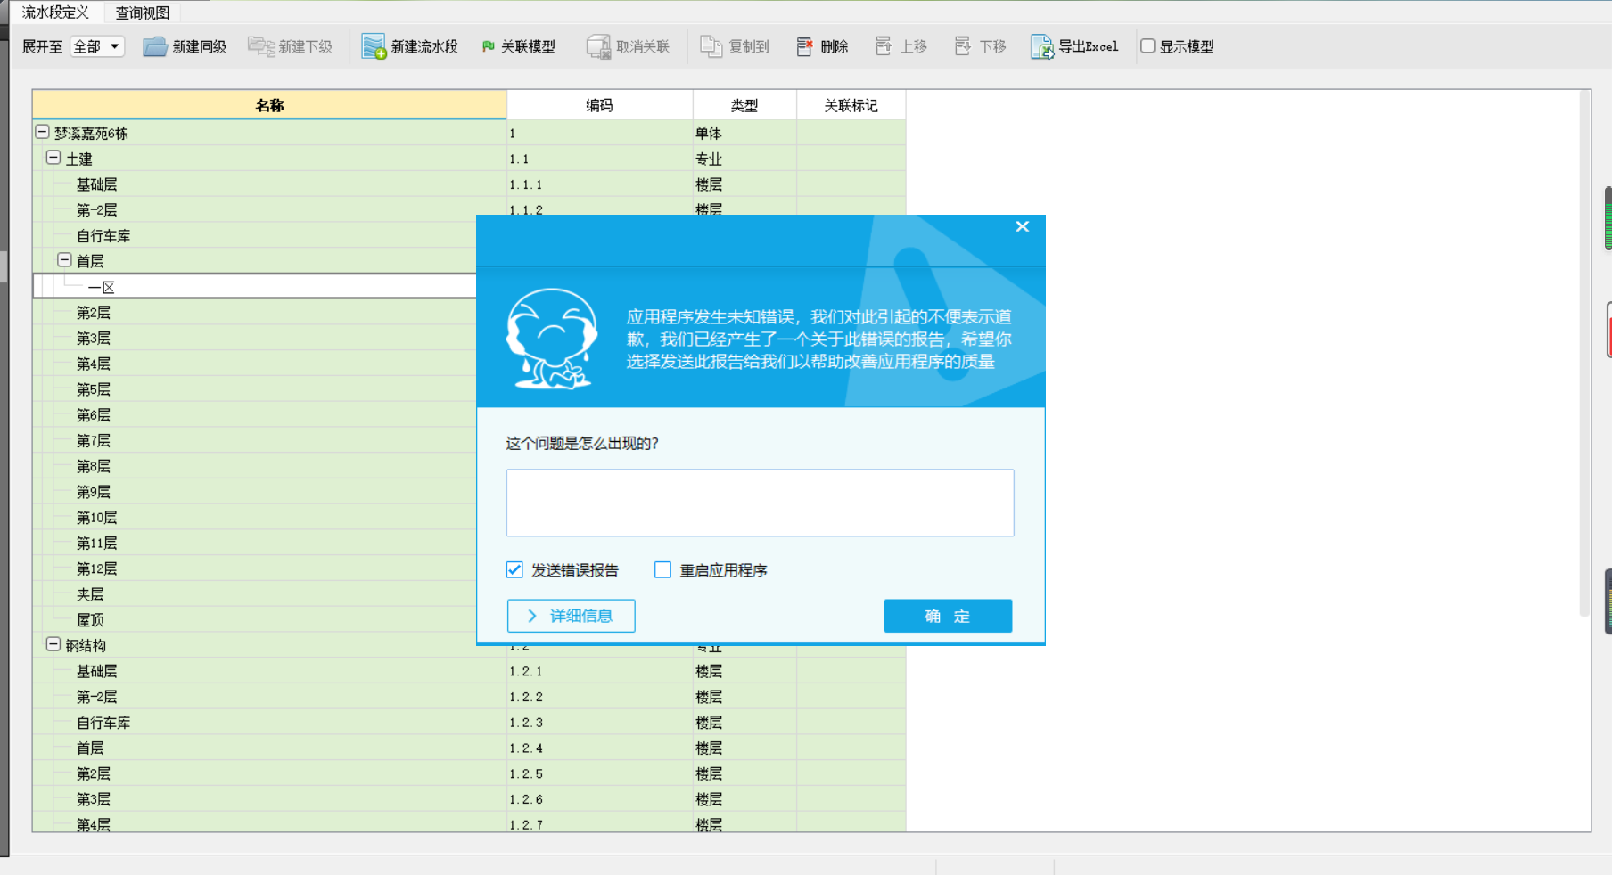Open the 展开至 全部 dropdown
Image resolution: width=1612 pixels, height=875 pixels.
click(97, 46)
